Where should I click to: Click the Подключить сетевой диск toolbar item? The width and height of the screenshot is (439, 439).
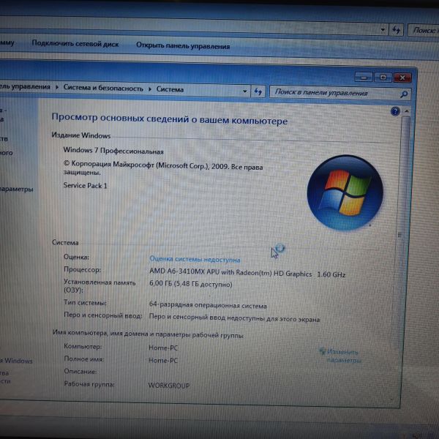[x=75, y=44]
